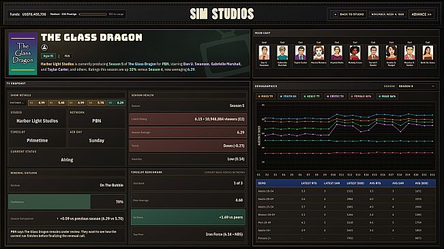Advance to the next week
This screenshot has height=249, width=444.
421,14
